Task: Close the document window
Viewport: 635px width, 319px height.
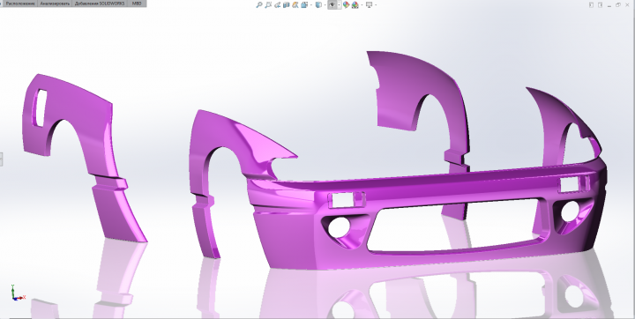Action: 627,5
